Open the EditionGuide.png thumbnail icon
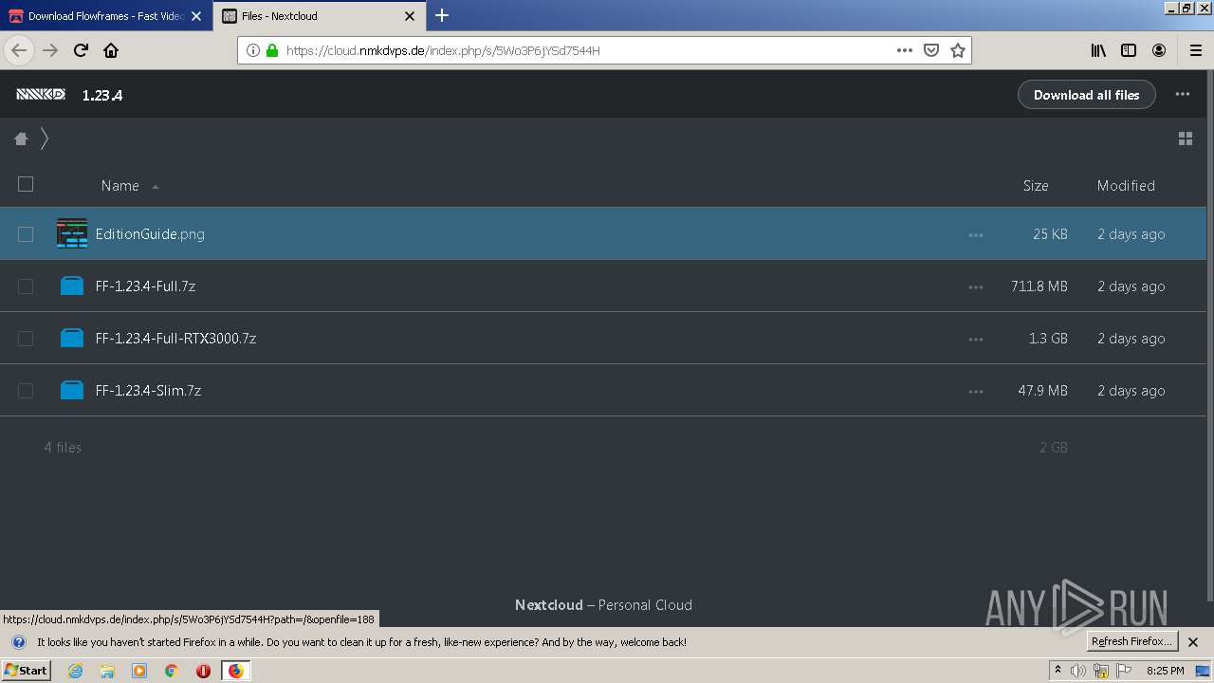This screenshot has width=1214, height=683. coord(72,233)
